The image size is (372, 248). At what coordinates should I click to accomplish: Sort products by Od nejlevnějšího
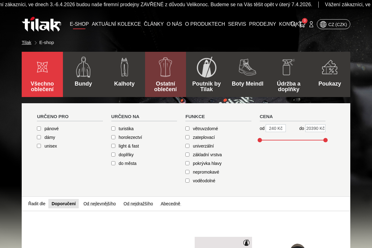pos(100,204)
